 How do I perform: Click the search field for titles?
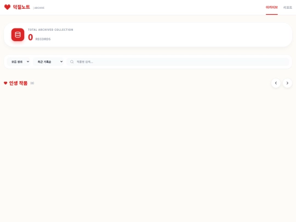pyautogui.click(x=178, y=62)
